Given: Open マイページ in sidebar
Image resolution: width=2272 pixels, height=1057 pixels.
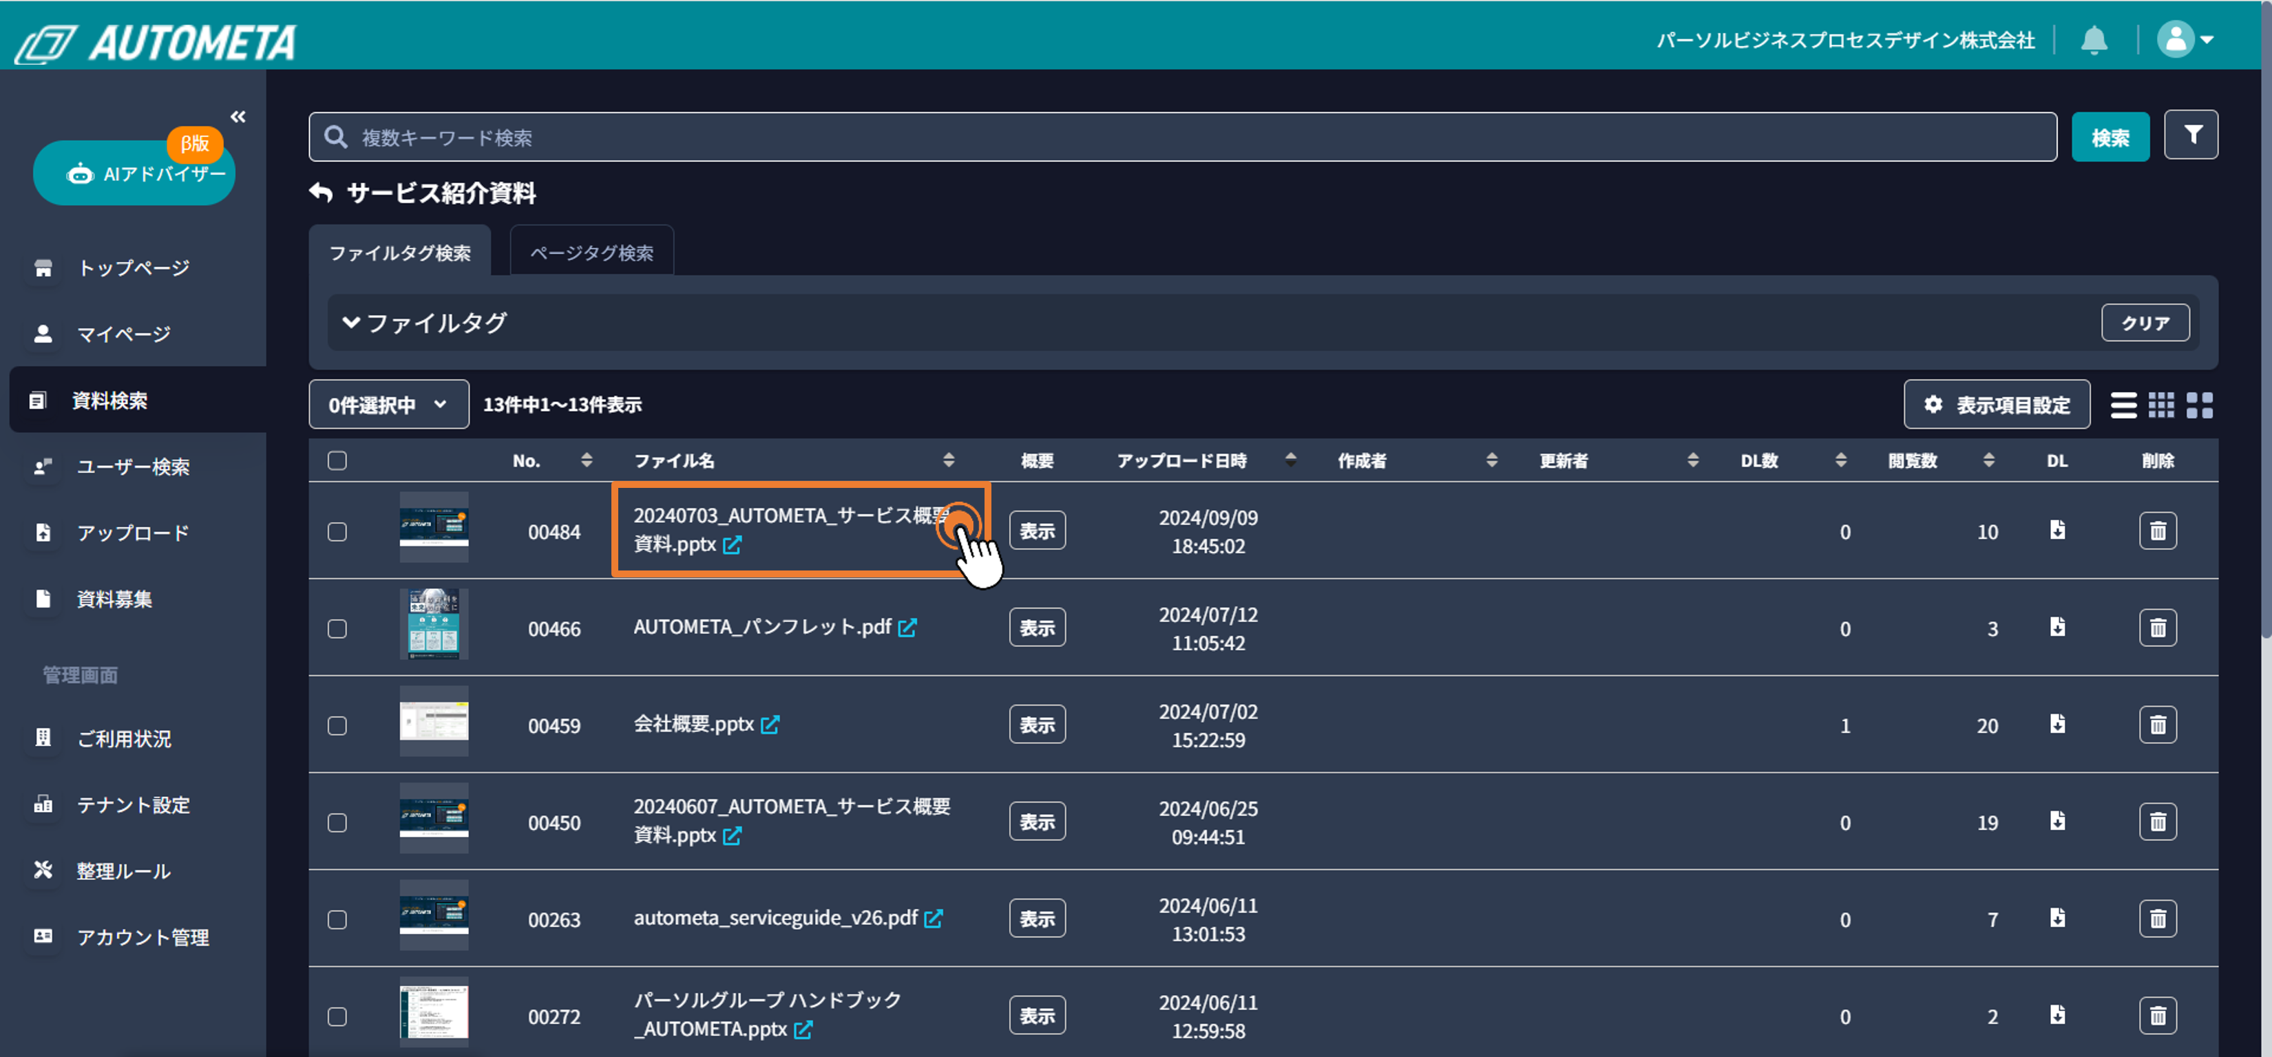Looking at the screenshot, I should point(133,334).
